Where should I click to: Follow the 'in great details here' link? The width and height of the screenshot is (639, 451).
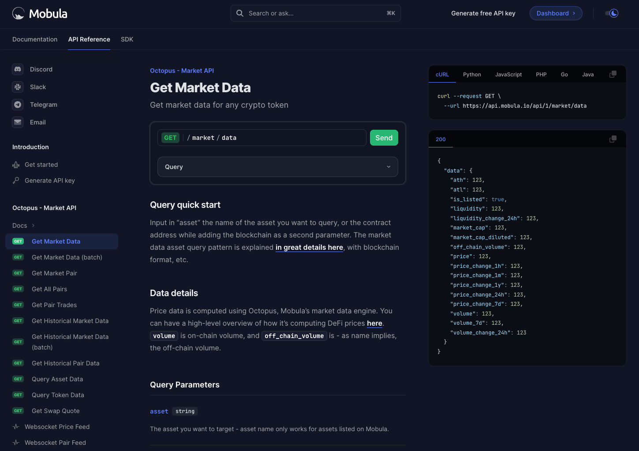click(x=309, y=248)
